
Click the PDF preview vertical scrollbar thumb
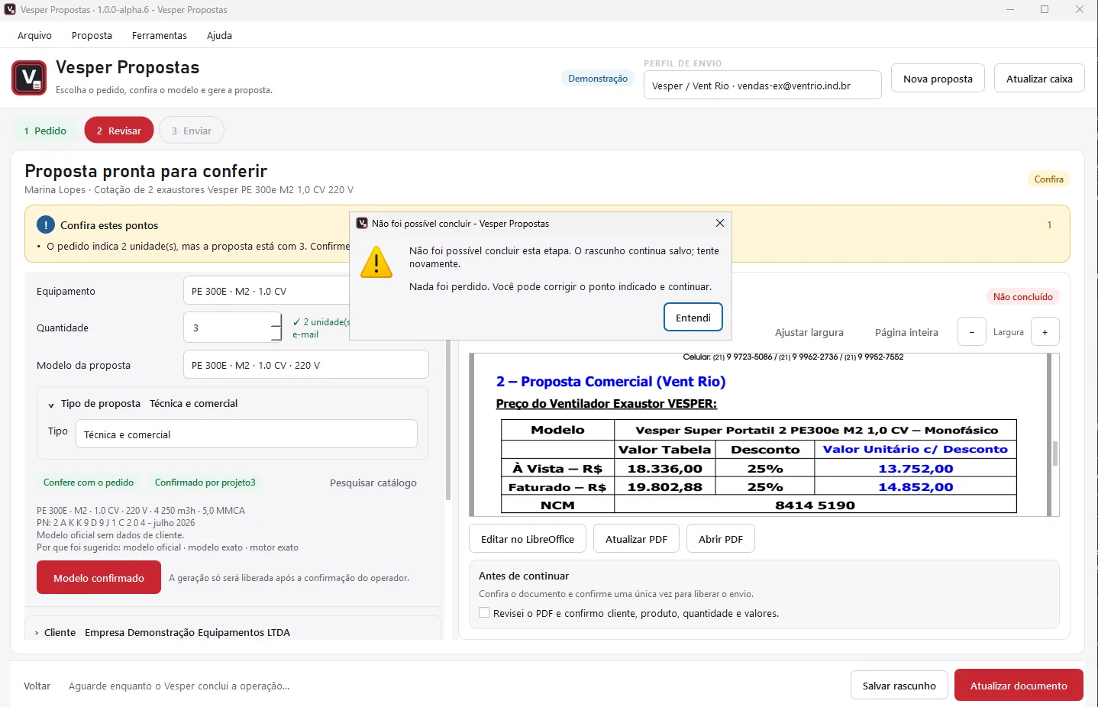click(1055, 454)
